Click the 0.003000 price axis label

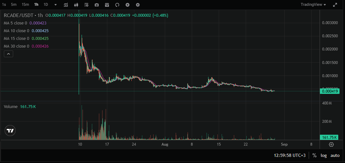(330, 23)
